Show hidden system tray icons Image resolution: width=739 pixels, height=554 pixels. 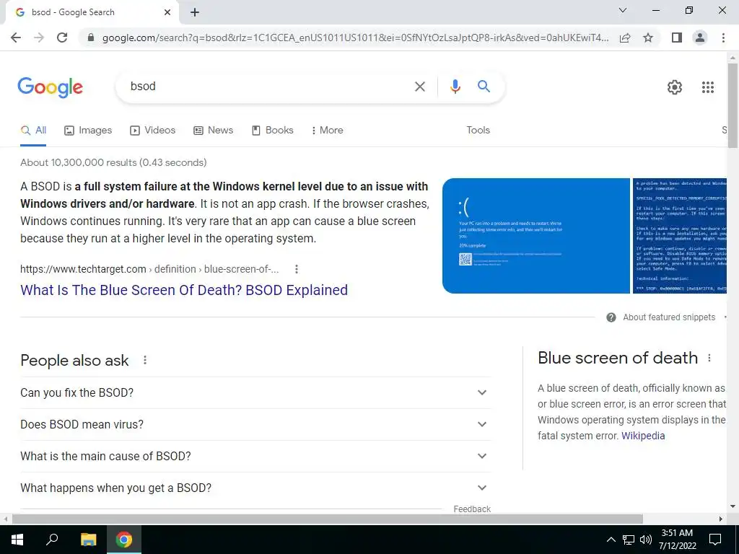coord(611,540)
